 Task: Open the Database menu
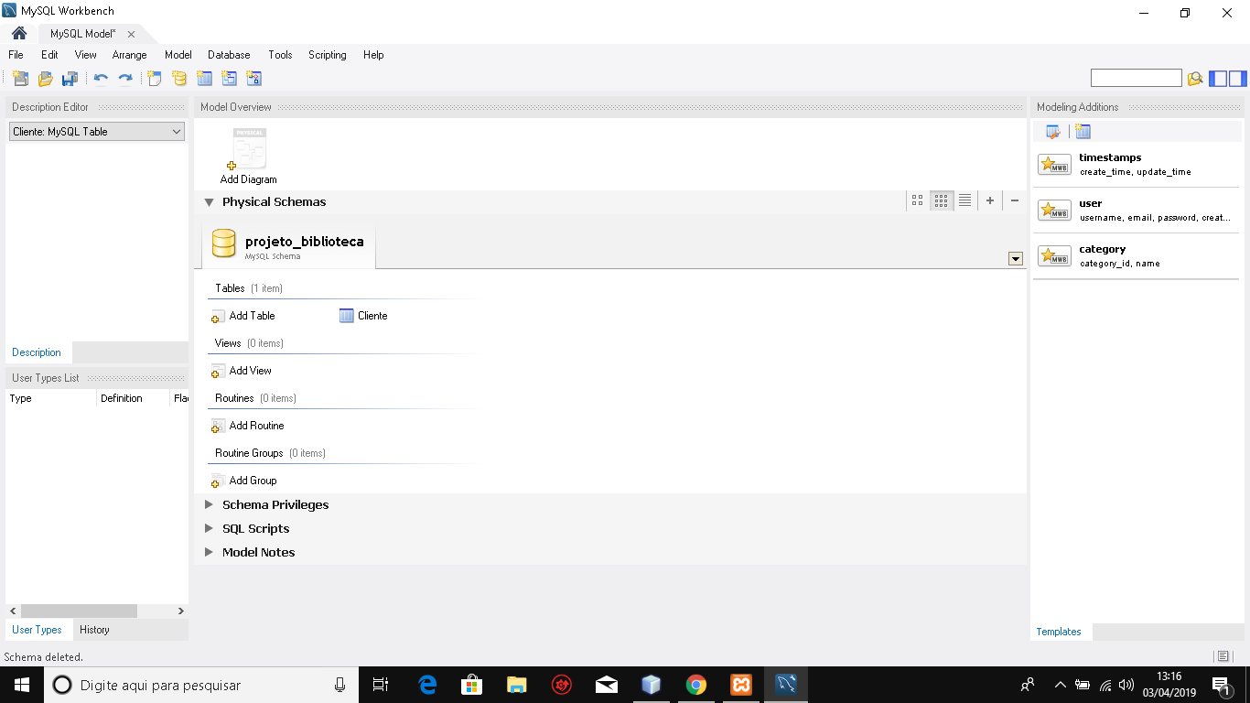click(229, 55)
